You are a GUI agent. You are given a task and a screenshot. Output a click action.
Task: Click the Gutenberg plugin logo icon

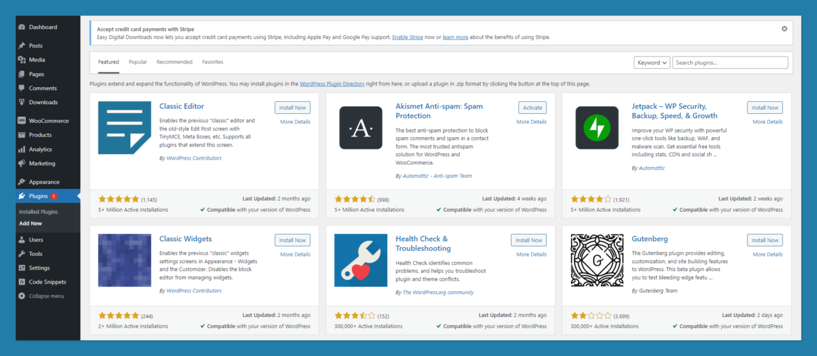(597, 260)
